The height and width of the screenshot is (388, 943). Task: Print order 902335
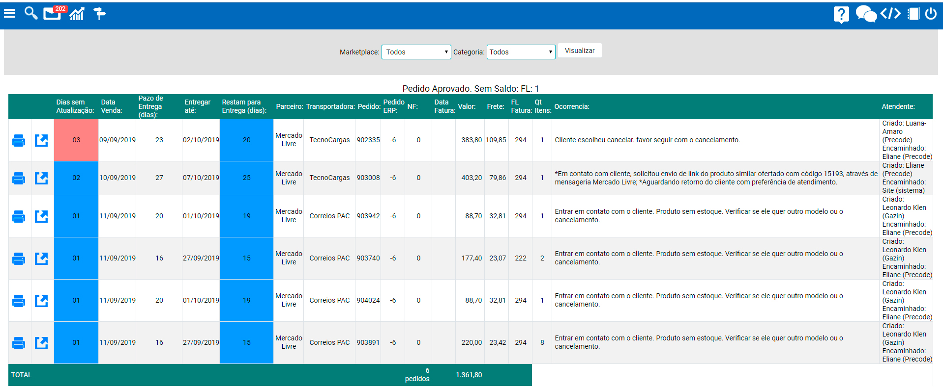[x=19, y=140]
